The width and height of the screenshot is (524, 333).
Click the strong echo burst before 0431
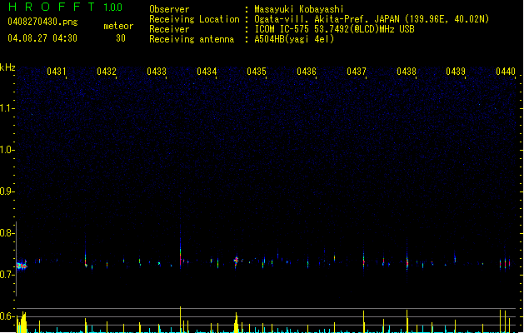(x=22, y=265)
